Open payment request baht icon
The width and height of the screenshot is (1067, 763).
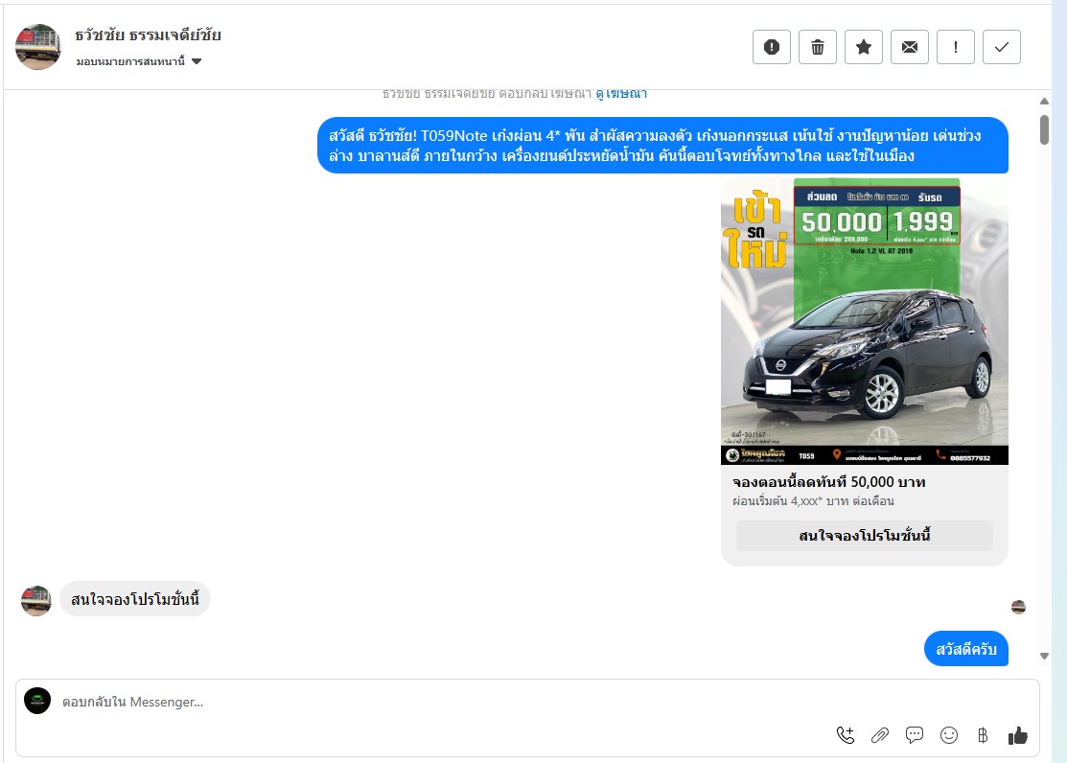point(983,735)
